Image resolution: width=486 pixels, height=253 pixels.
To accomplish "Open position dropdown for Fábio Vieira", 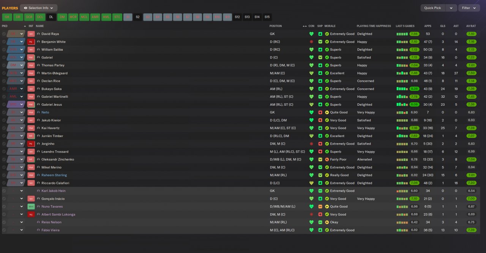I will point(22,230).
